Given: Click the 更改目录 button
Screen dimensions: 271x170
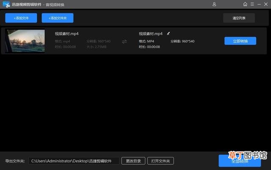Looking at the screenshot, I should point(133,161).
